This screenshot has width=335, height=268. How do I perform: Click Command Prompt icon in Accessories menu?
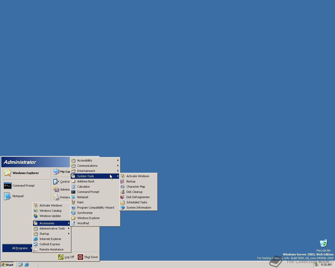pos(73,192)
